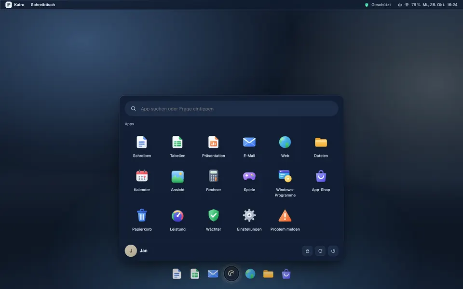Screen dimensions: 463x289
Task: Open the Papierkorb trash
Action: point(142,220)
